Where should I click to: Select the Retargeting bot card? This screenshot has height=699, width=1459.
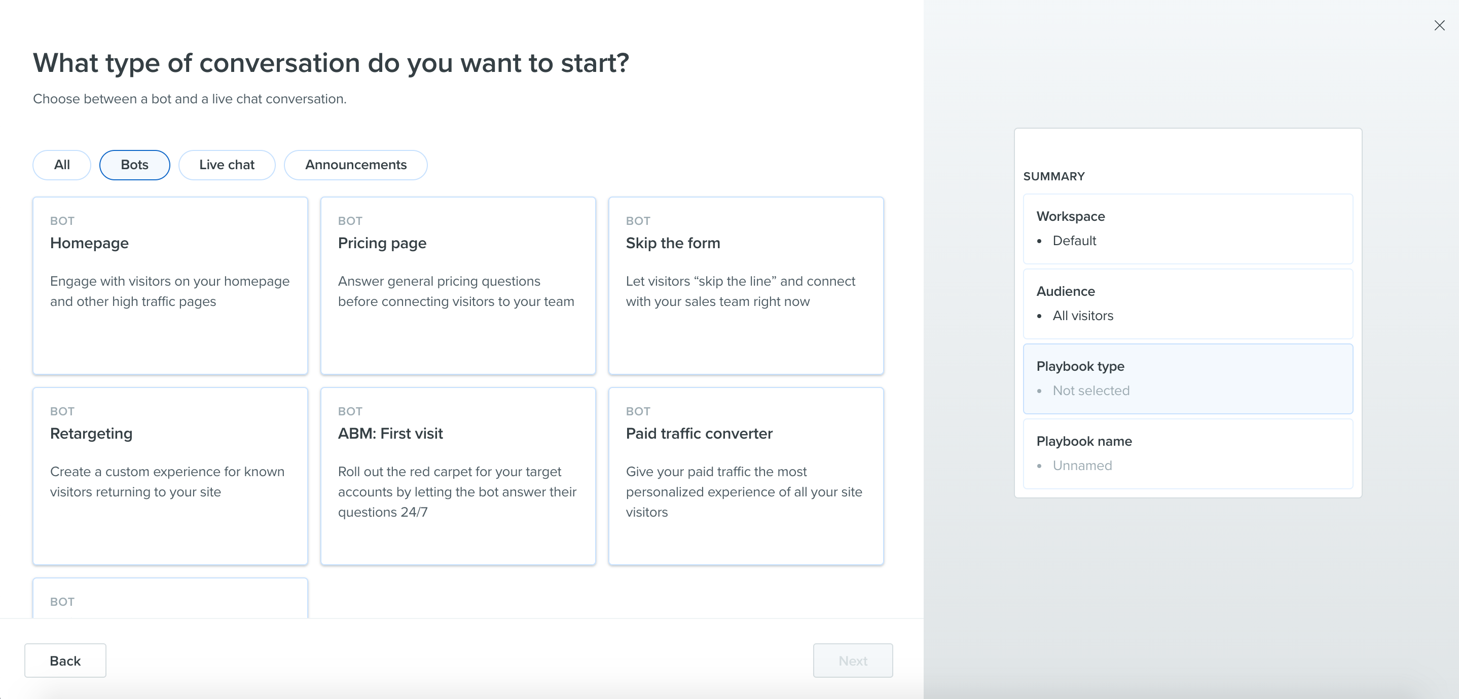pyautogui.click(x=170, y=476)
